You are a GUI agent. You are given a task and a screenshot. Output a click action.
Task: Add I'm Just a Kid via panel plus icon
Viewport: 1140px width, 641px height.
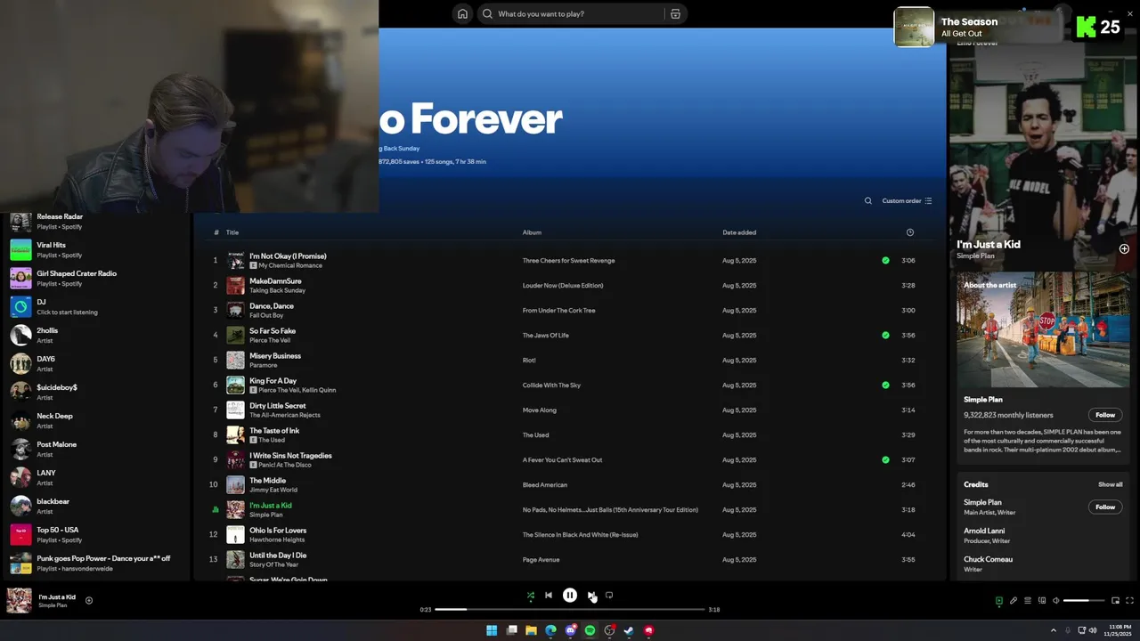[x=1124, y=249]
